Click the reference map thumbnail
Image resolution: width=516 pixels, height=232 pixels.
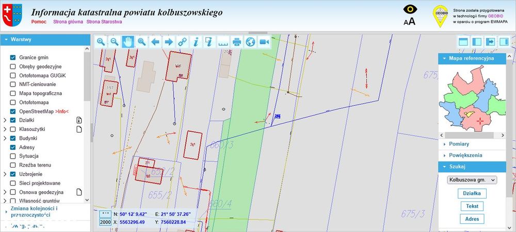point(472,98)
